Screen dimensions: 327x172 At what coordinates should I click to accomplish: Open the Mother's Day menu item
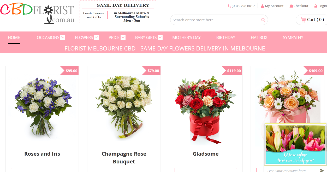(186, 37)
